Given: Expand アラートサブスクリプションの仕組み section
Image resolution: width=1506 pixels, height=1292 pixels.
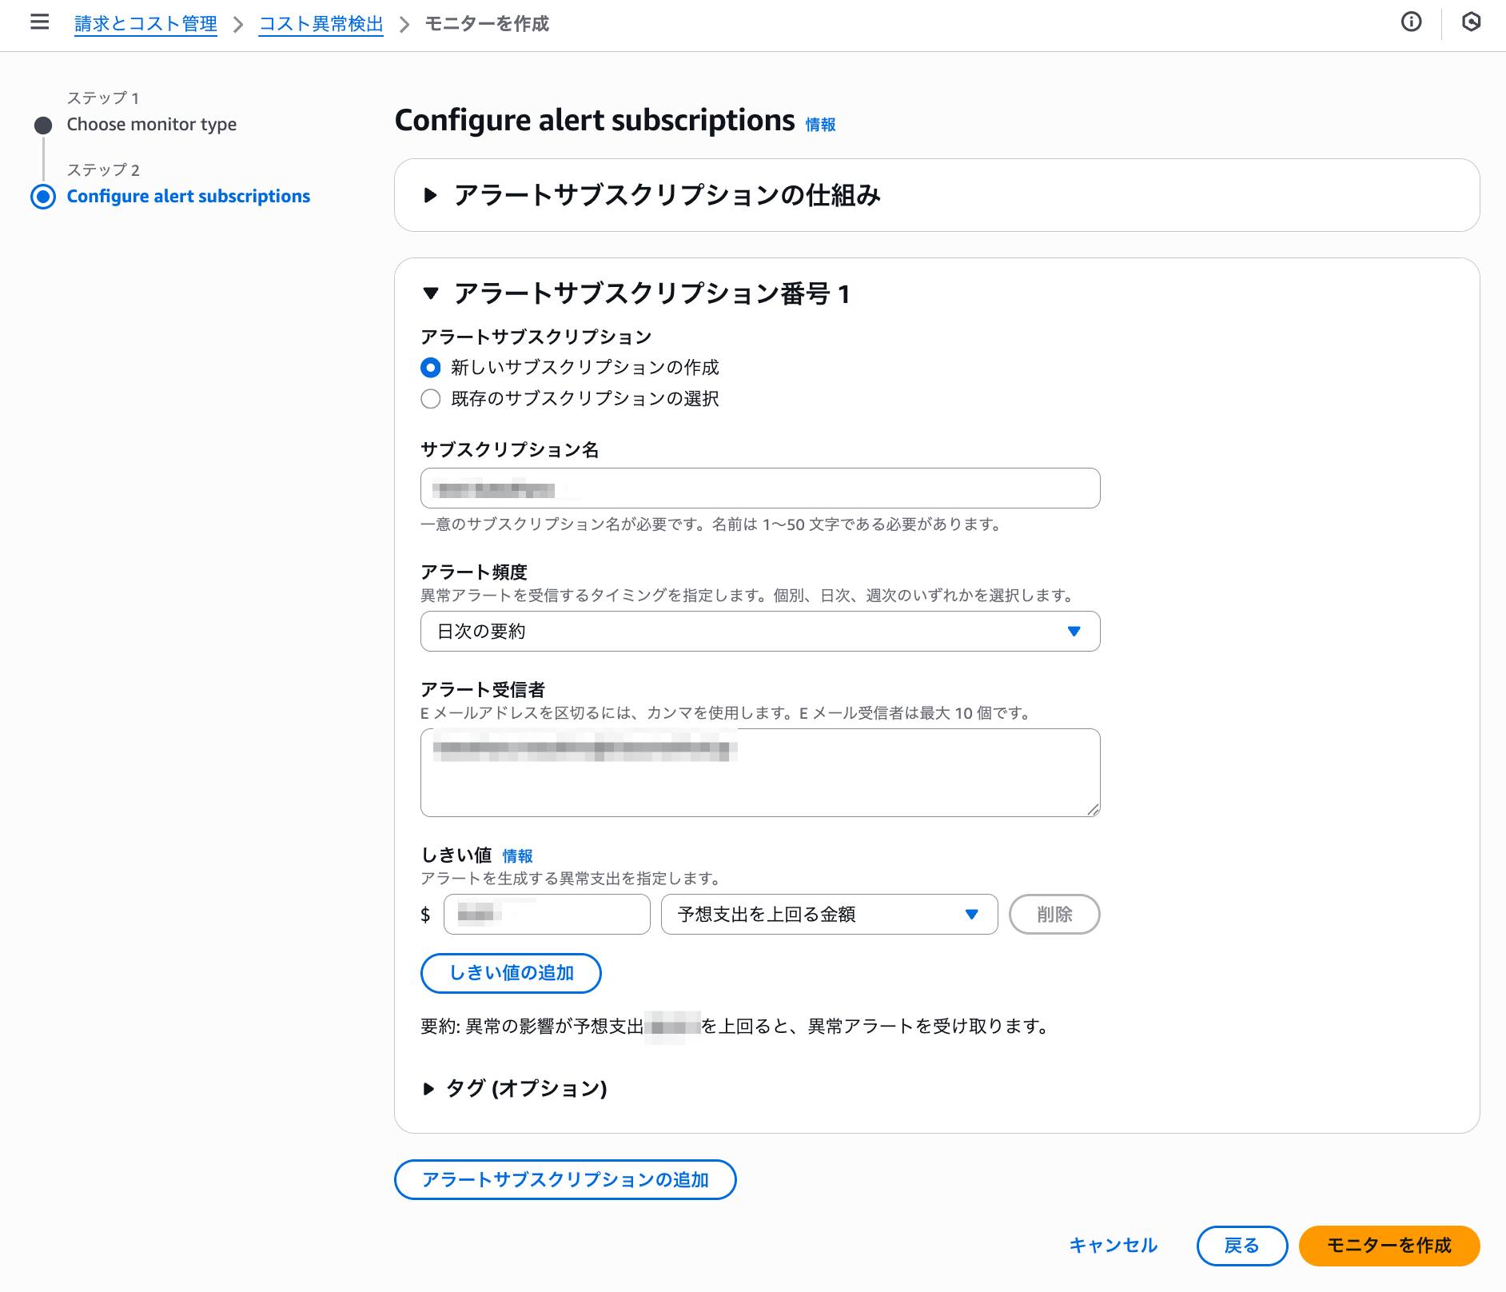Looking at the screenshot, I should [x=431, y=195].
